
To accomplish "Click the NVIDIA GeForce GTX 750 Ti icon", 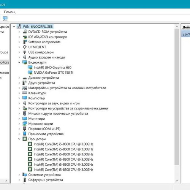I will (30, 73).
